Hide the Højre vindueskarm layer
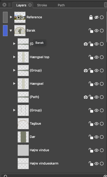 click(96, 164)
